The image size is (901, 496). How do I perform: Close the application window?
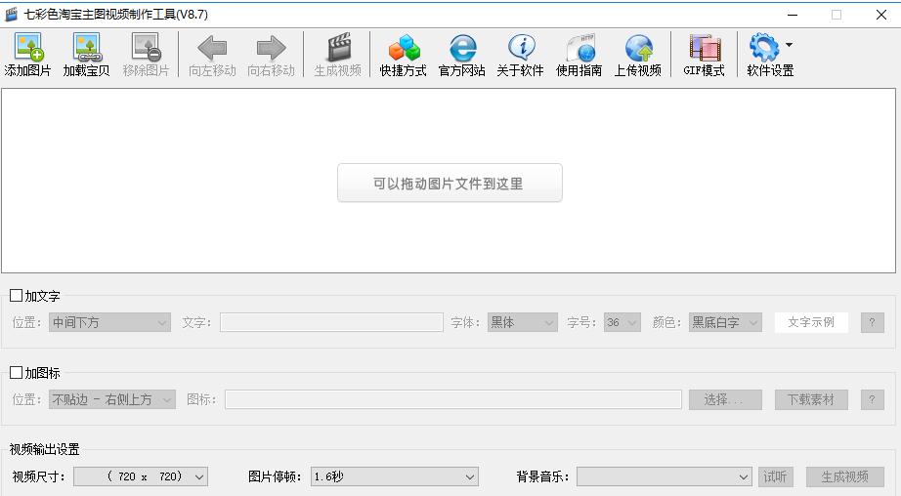880,15
